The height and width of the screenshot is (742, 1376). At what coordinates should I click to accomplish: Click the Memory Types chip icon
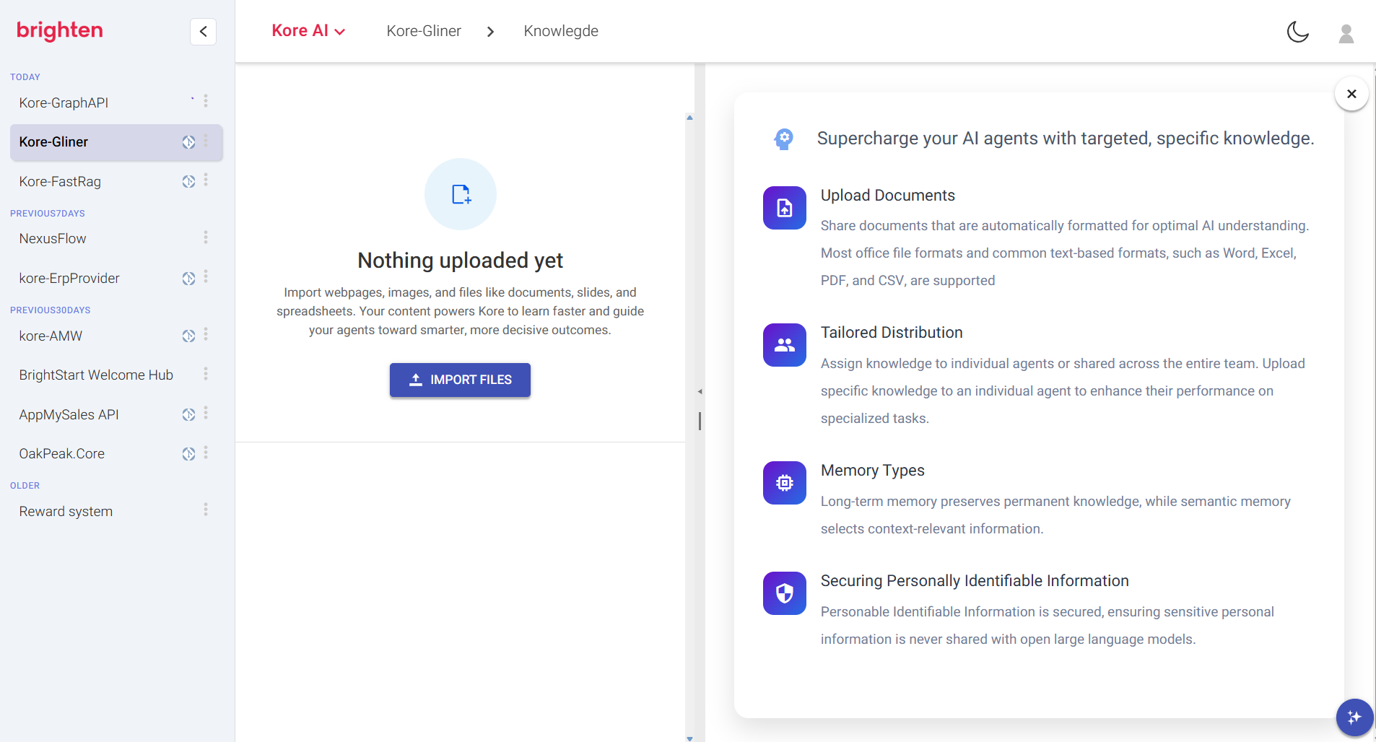(785, 483)
